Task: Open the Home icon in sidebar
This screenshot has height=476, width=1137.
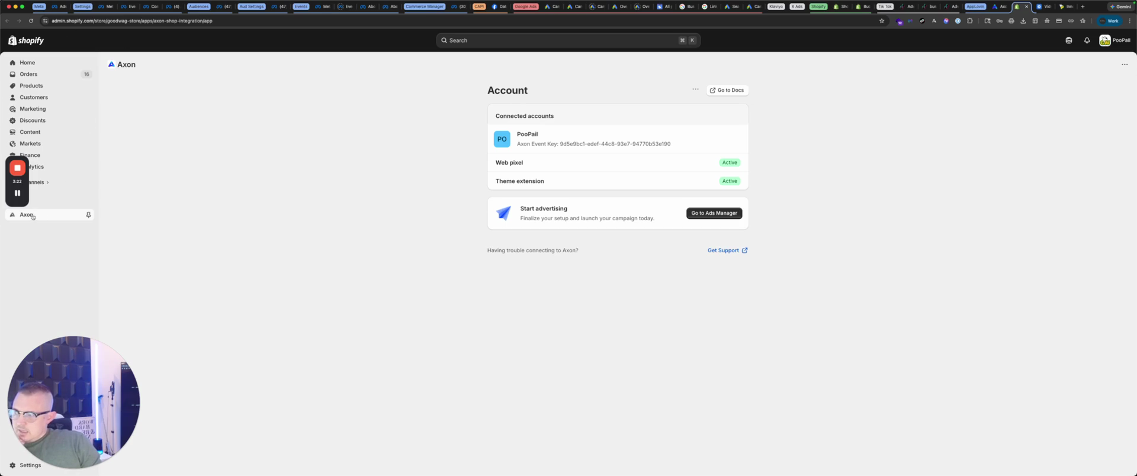Action: pos(12,63)
